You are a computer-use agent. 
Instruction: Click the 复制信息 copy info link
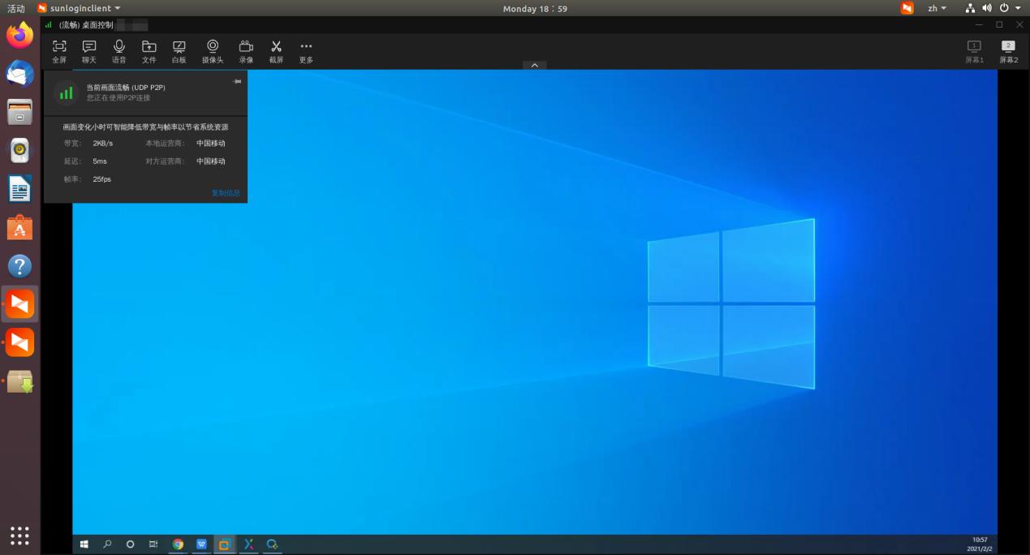click(x=226, y=193)
